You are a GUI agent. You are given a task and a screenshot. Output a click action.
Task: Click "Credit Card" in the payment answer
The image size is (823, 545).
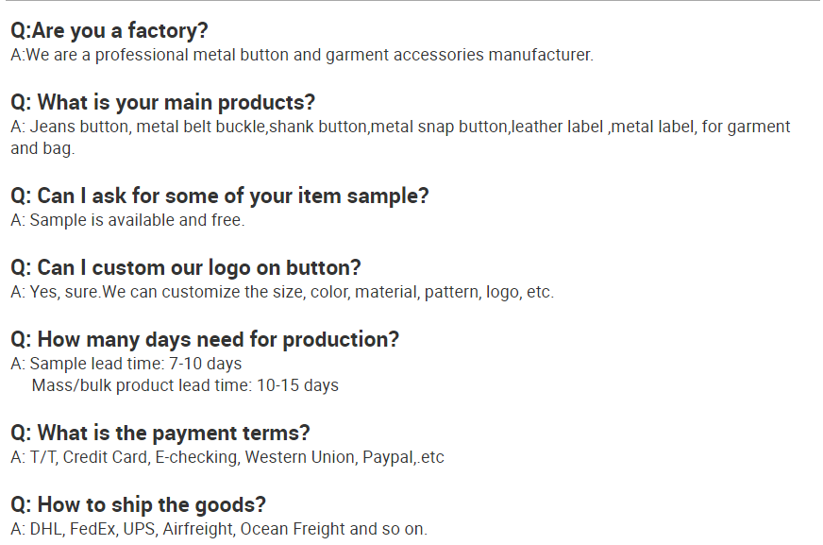point(105,457)
